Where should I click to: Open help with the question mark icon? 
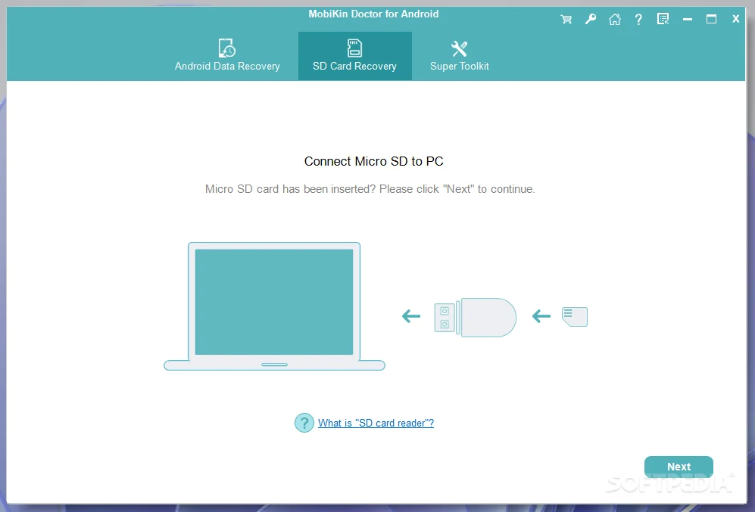click(638, 19)
